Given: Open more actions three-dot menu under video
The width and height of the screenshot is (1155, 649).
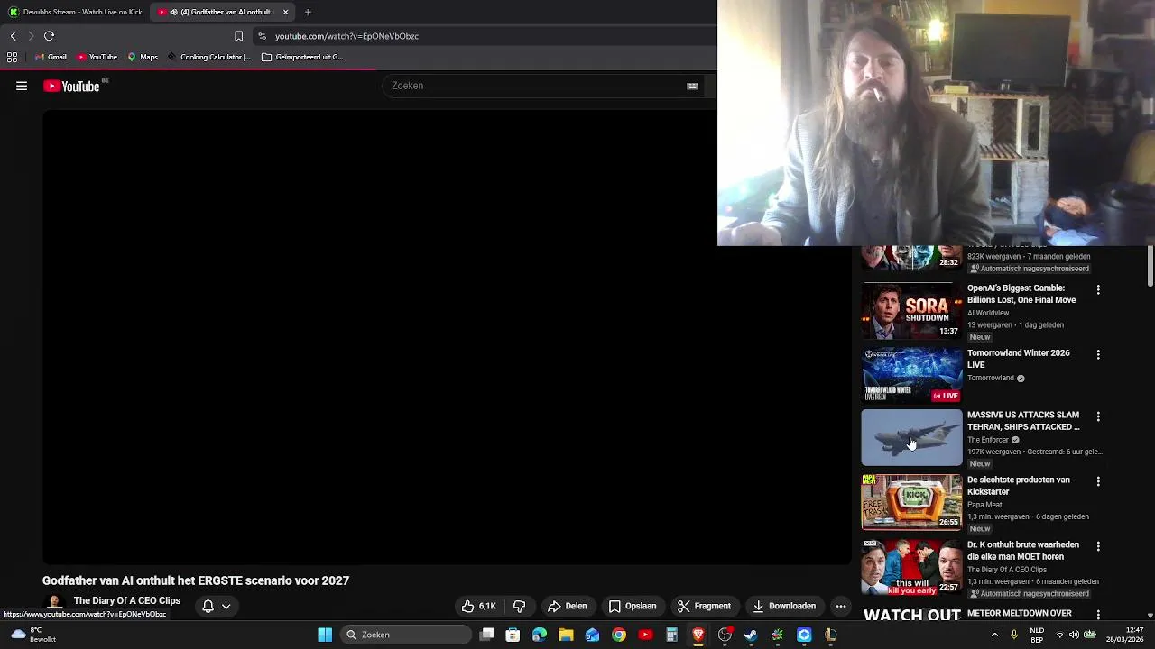Looking at the screenshot, I should pos(841,606).
